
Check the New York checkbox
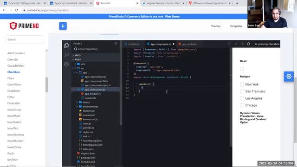242,84
